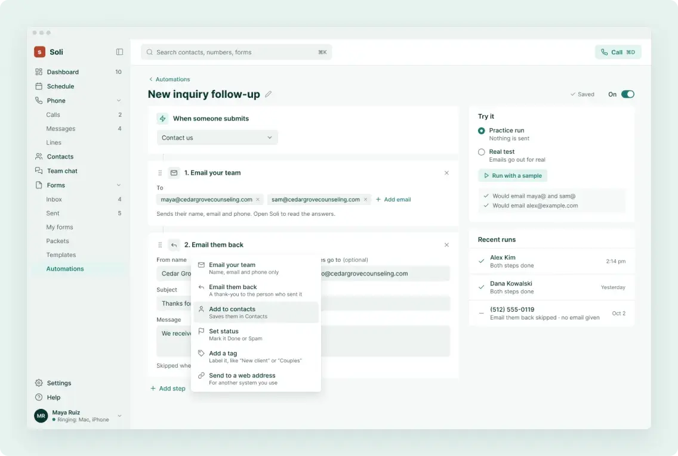Image resolution: width=678 pixels, height=456 pixels.
Task: Click the drag handle of Email your team step
Action: (160, 173)
